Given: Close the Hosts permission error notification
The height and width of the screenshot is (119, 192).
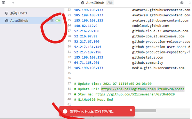Looking at the screenshot, I should pos(131,110).
